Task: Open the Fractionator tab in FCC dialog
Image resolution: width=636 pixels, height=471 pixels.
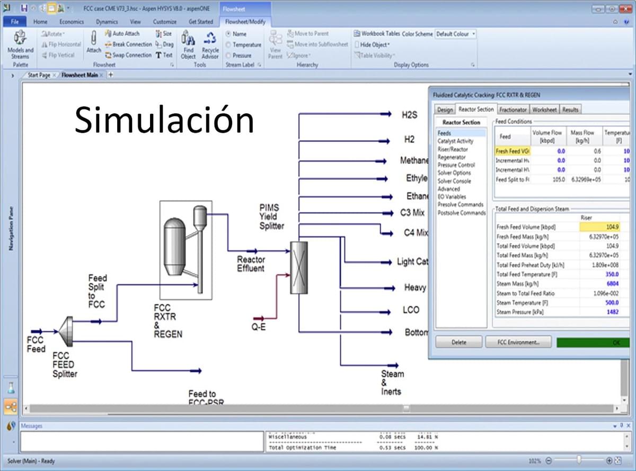Action: [x=513, y=110]
